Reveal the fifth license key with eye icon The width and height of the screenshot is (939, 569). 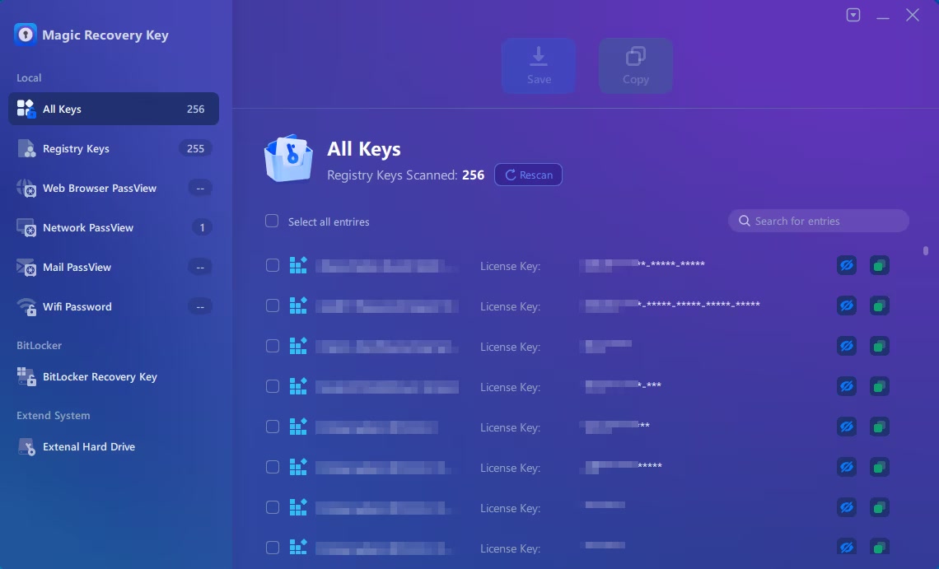tap(846, 427)
